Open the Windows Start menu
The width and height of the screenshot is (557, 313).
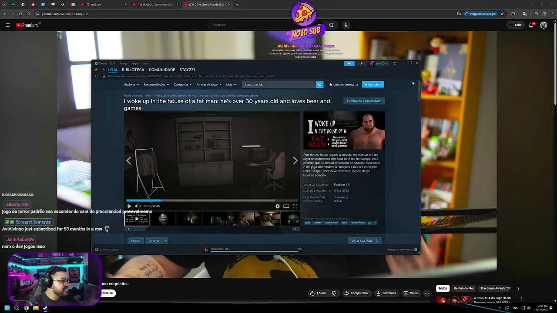[x=7, y=308]
